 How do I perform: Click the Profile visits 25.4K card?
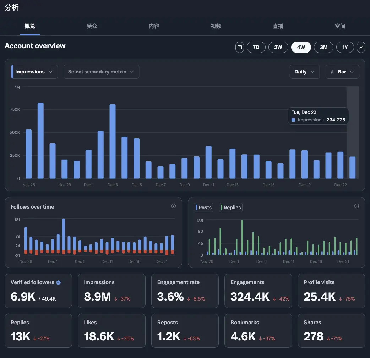tap(332, 291)
